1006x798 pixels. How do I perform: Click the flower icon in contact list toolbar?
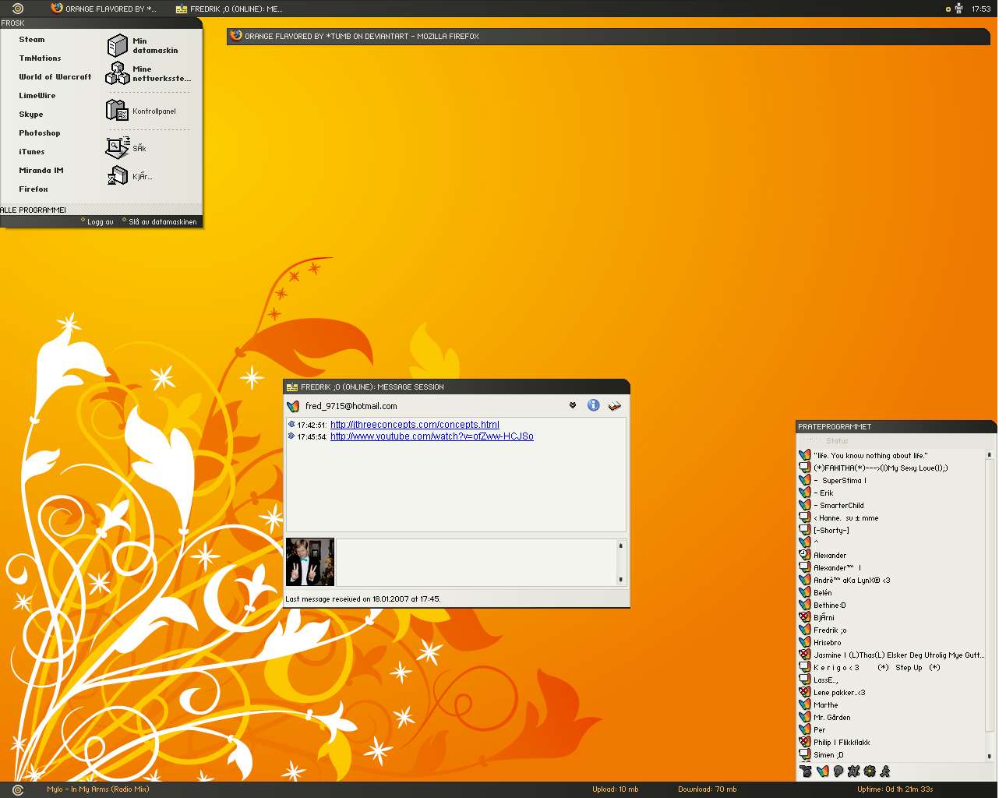point(870,772)
